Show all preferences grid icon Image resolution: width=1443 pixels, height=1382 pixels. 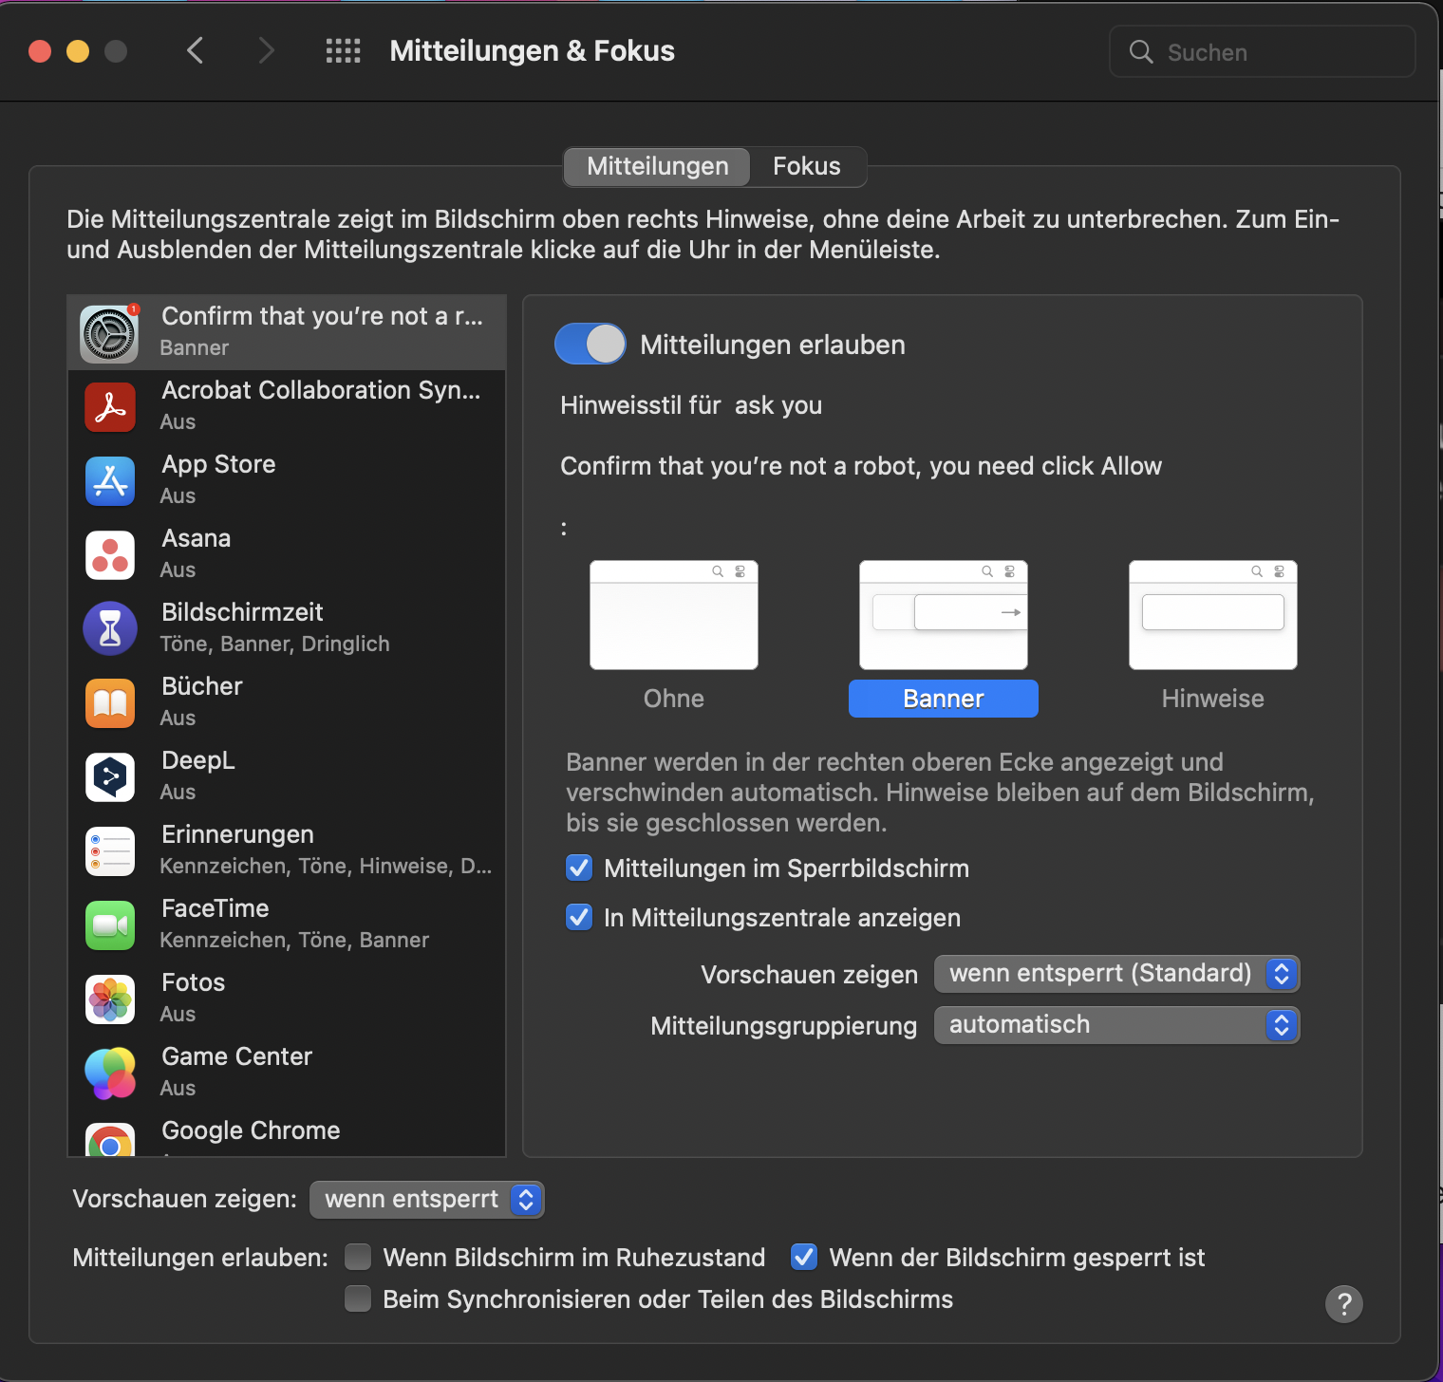343,51
